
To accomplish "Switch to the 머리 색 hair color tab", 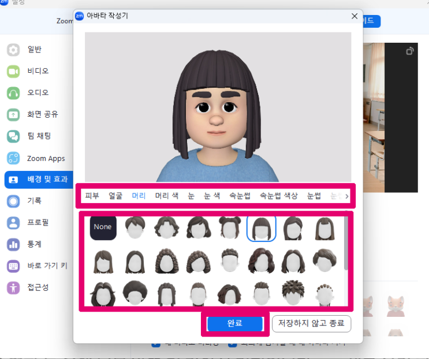I will (167, 196).
